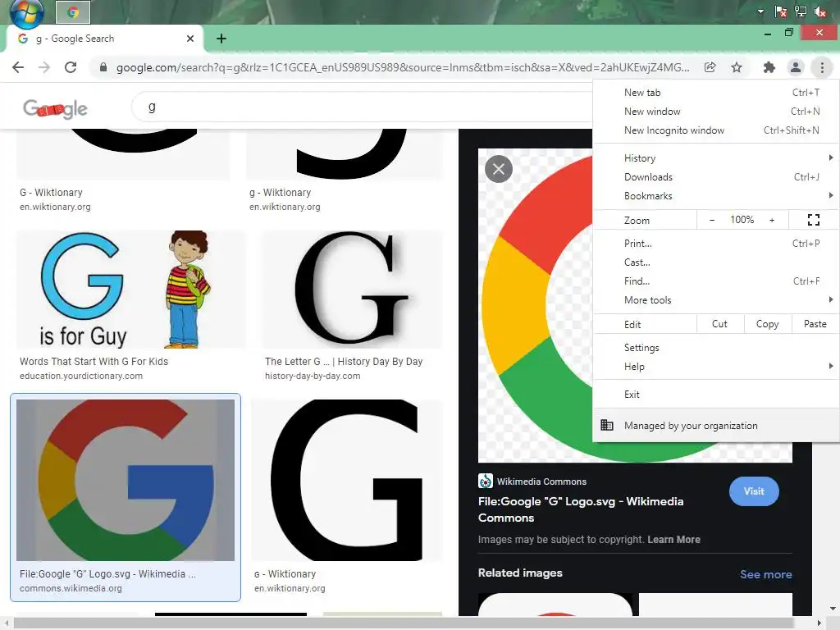This screenshot has height=630, width=840.
Task: Close the 'g - Google Search' tab
Action: pos(190,39)
